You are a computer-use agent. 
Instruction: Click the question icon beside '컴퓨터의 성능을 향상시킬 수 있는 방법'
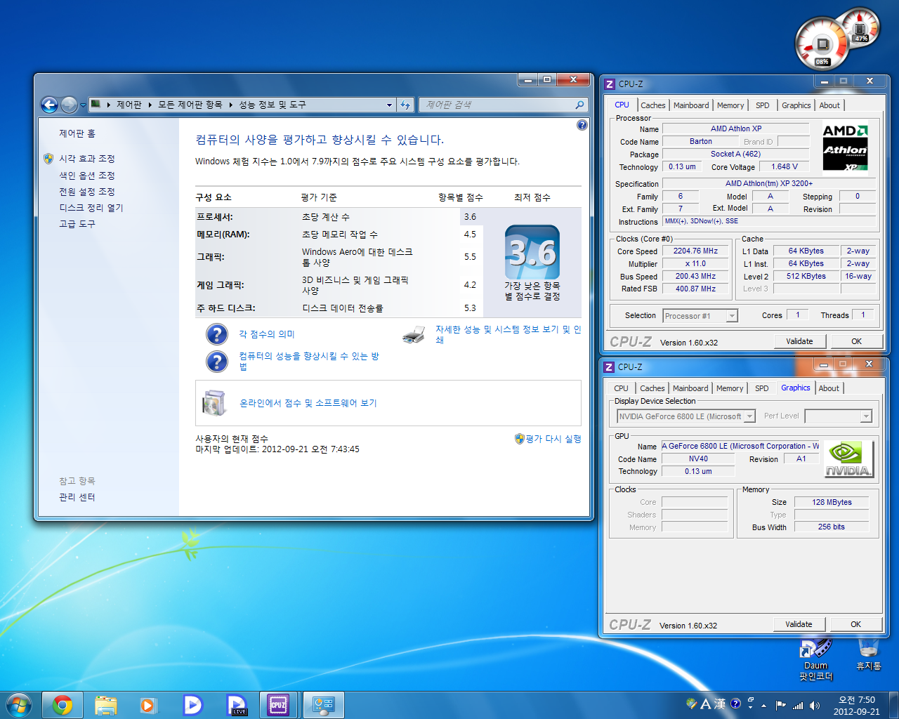217,362
